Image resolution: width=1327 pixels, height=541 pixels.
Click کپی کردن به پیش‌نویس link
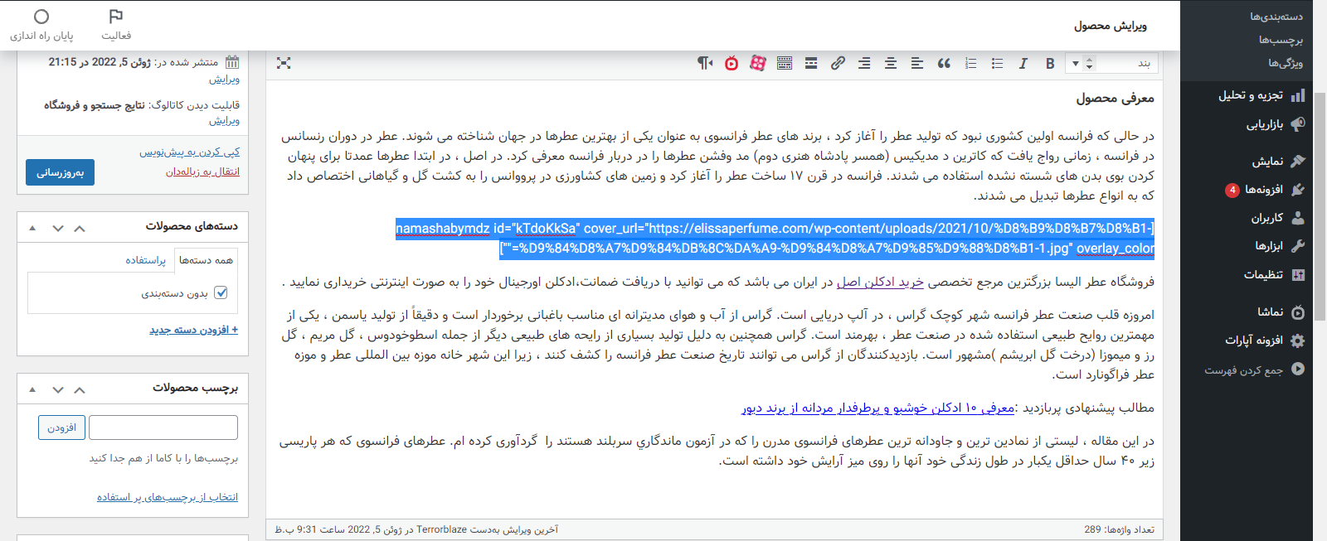click(189, 152)
